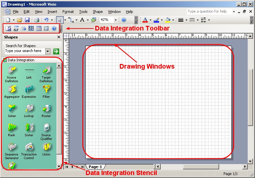Print the drawing with the printer icon
255x178 pixels.
click(x=37, y=20)
